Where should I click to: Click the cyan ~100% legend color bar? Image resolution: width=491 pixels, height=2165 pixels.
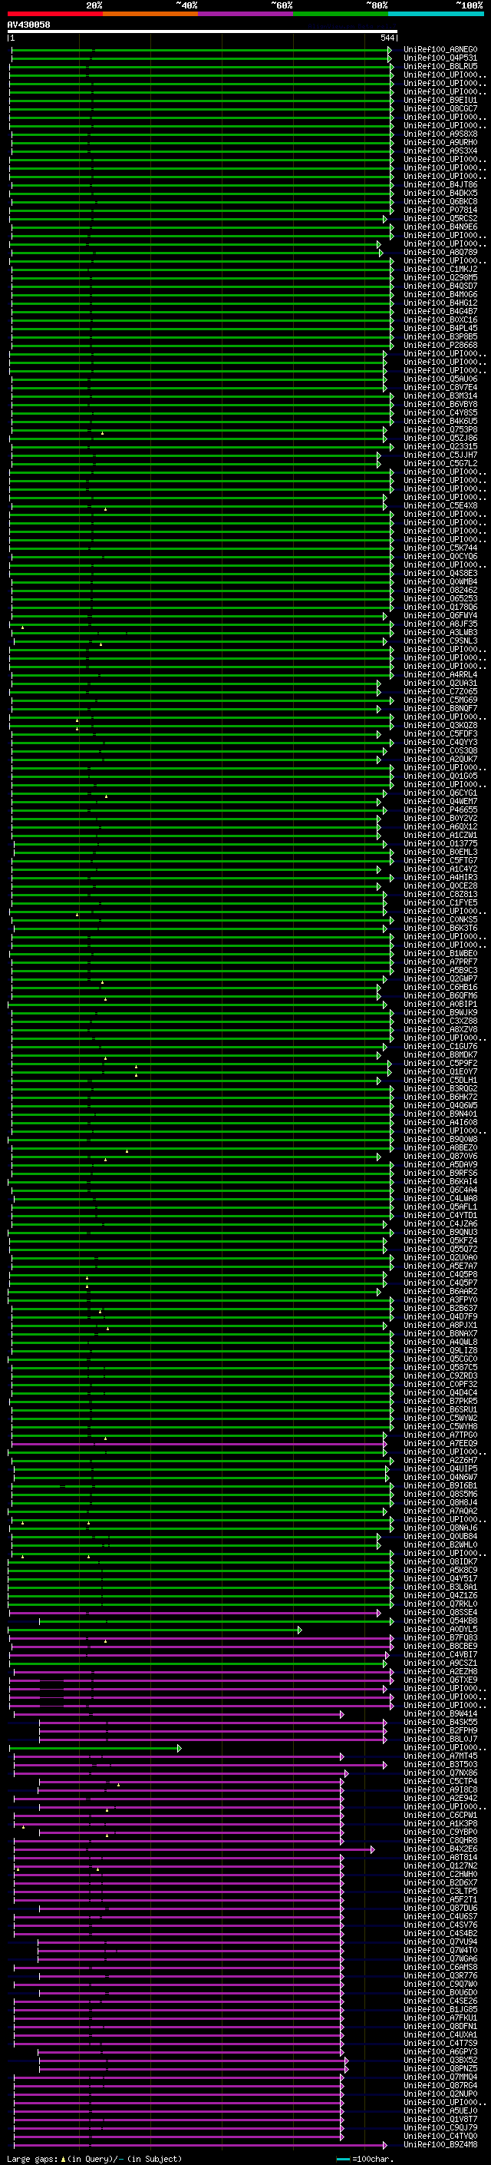(436, 14)
